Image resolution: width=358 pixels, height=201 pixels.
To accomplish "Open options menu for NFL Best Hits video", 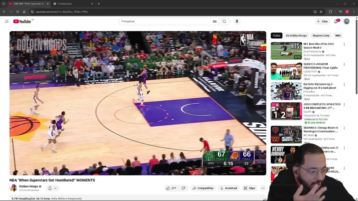I will pos(344,44).
